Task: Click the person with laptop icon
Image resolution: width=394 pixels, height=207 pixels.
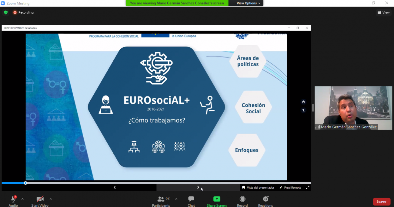Action: tap(106, 105)
